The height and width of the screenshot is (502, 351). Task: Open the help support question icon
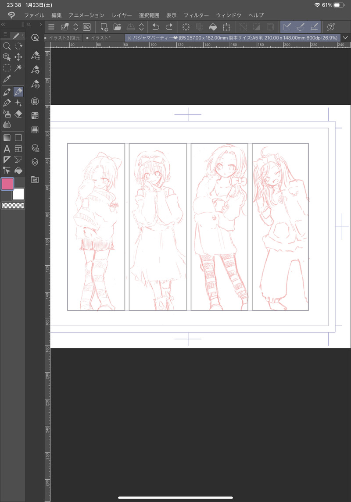pos(331,27)
